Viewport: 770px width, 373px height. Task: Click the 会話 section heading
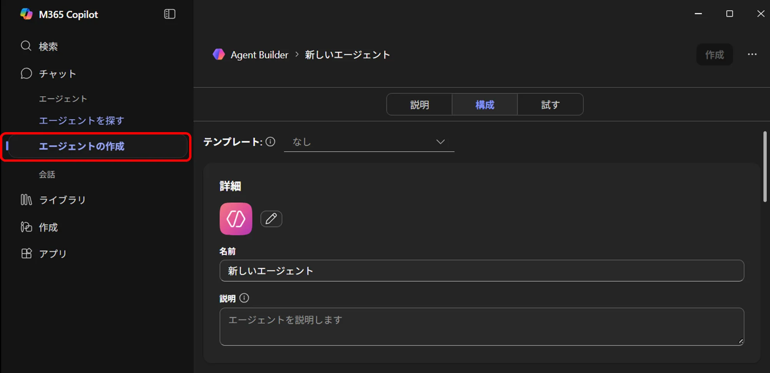(x=47, y=174)
